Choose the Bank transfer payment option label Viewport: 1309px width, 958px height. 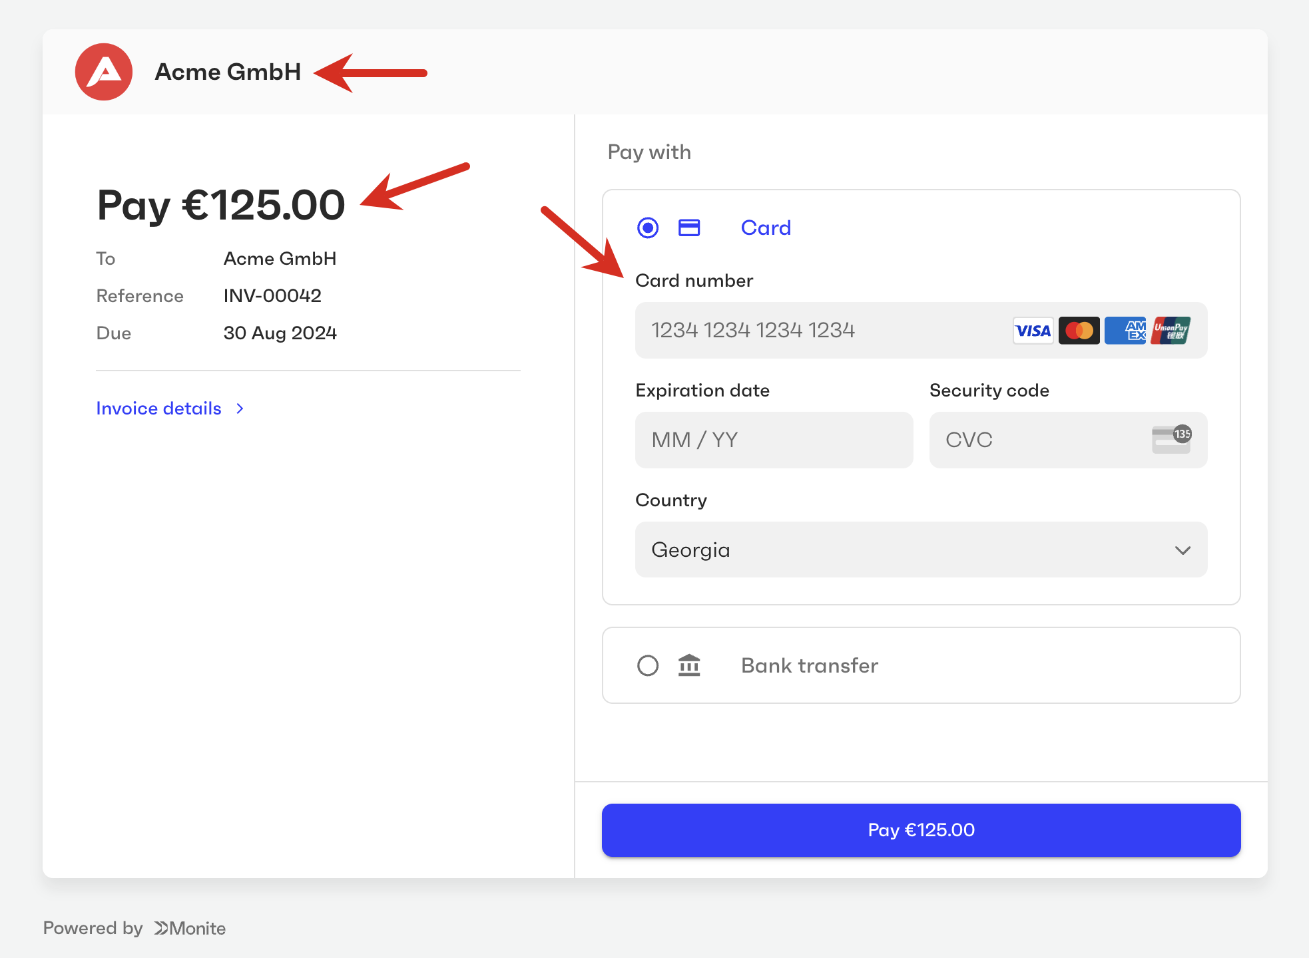pyautogui.click(x=809, y=665)
